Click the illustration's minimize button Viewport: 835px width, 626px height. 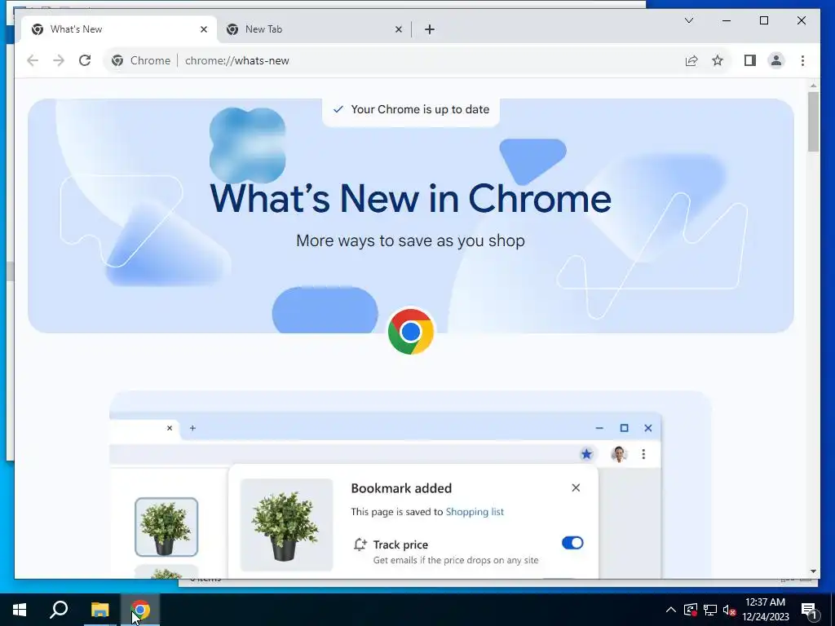[599, 428]
